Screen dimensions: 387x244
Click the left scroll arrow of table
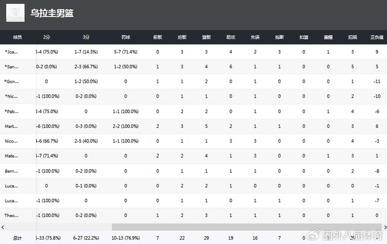3,227
